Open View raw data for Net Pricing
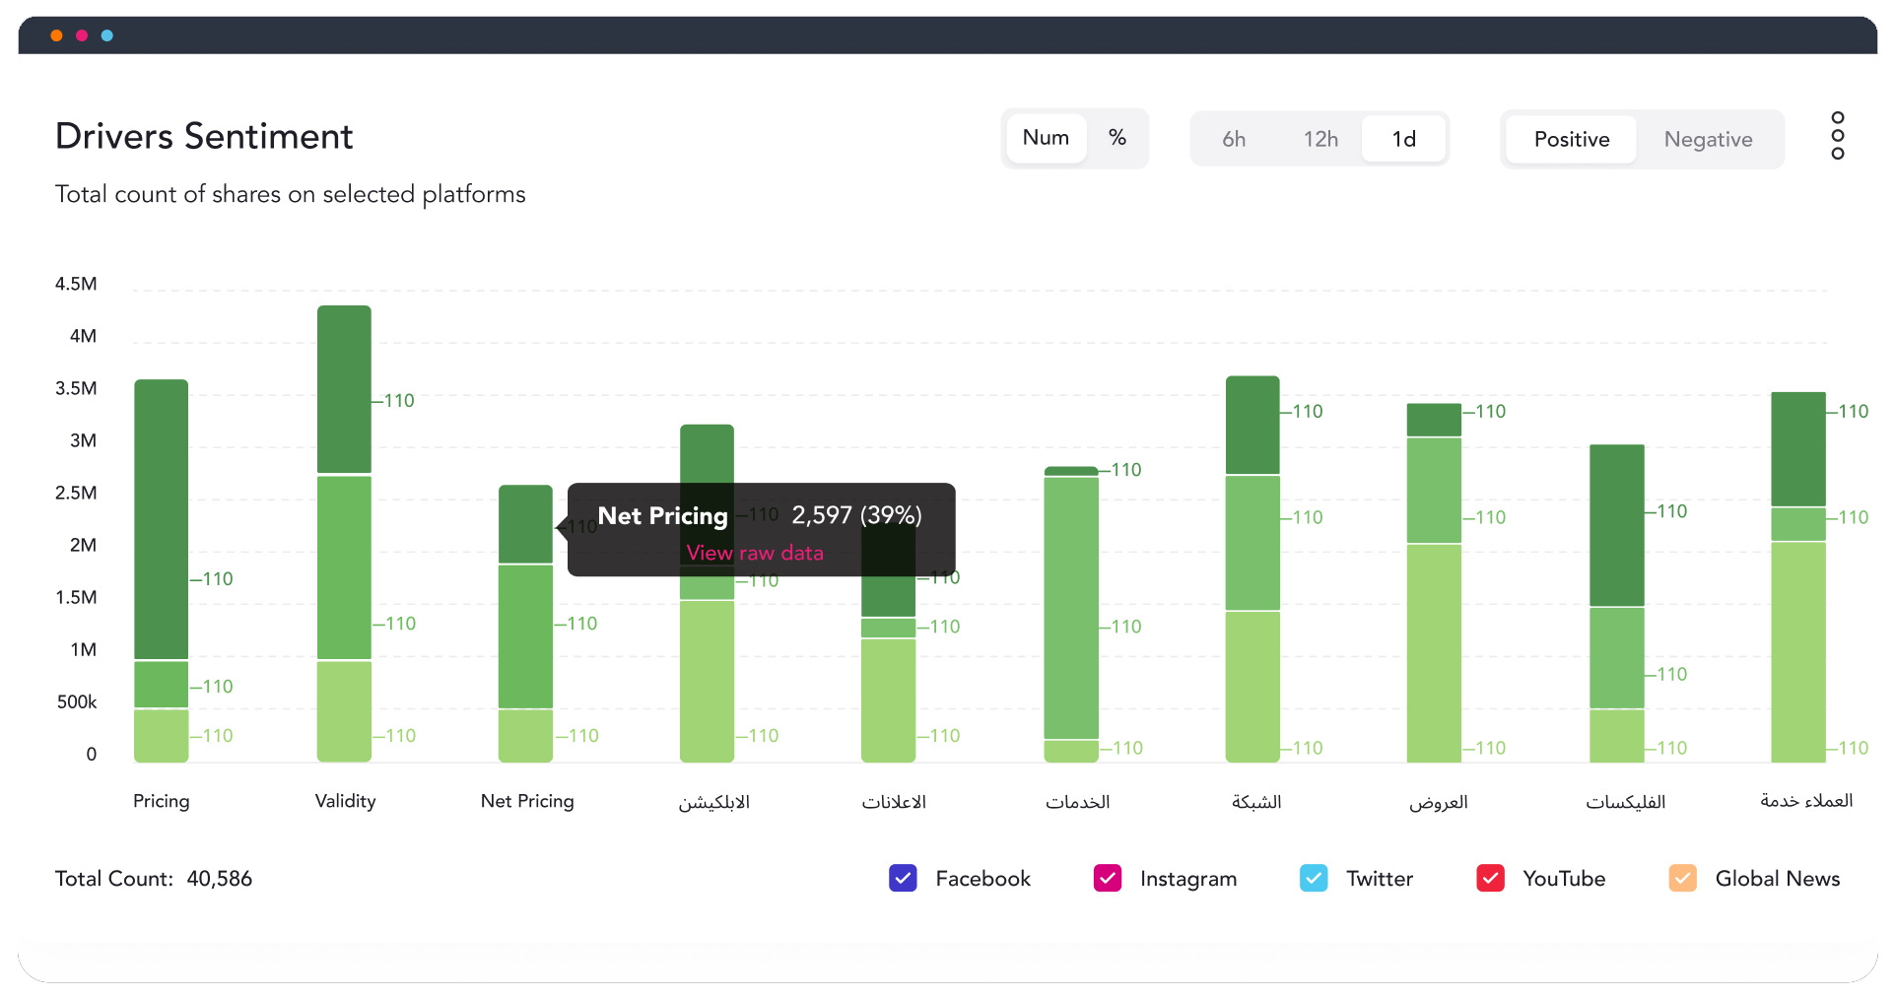Screen dimensions: 1895x998 pos(754,553)
